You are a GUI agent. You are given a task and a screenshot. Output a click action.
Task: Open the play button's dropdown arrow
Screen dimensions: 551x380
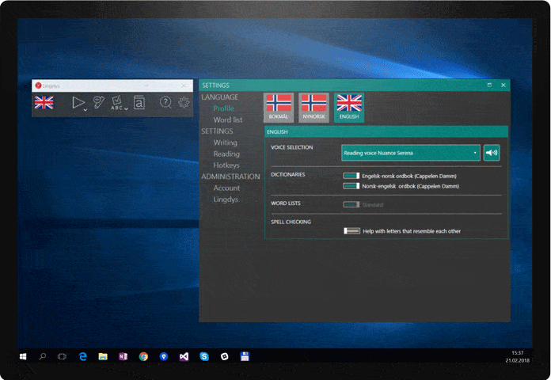(x=85, y=110)
